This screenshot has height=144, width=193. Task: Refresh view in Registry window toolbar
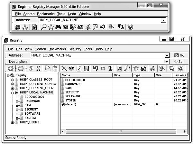[119, 69]
